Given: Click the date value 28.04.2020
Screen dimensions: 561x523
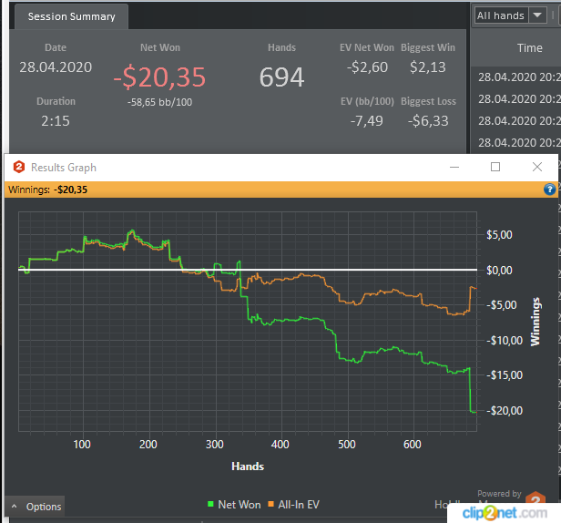Looking at the screenshot, I should [56, 67].
